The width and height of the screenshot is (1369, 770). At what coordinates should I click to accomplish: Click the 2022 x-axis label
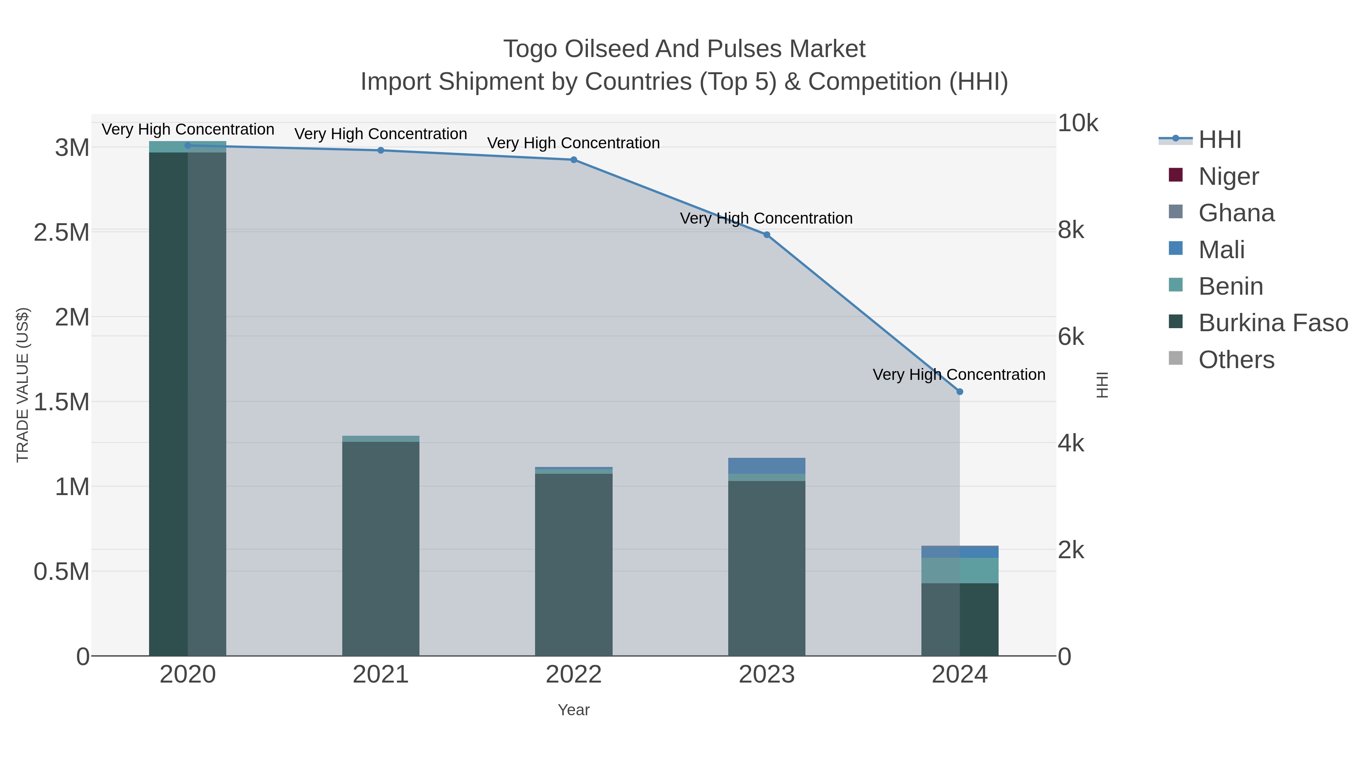[574, 675]
